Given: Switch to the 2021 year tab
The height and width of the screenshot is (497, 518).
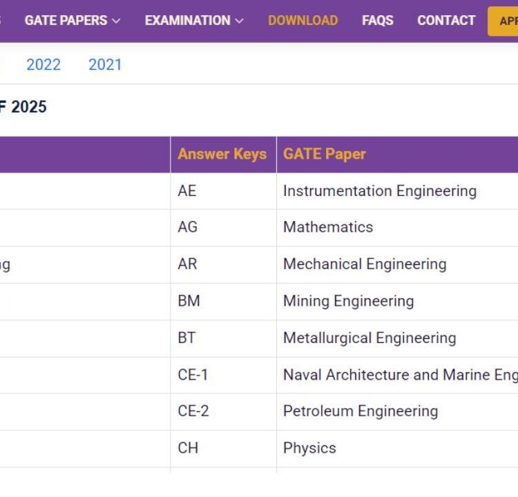Looking at the screenshot, I should tap(105, 64).
